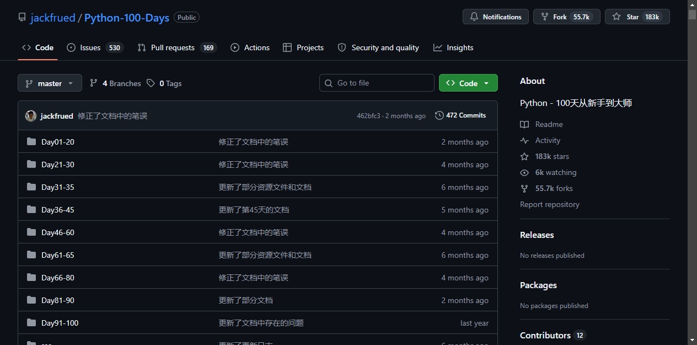Switch to the Issues tab
Image resolution: width=697 pixels, height=345 pixels.
[x=95, y=47]
